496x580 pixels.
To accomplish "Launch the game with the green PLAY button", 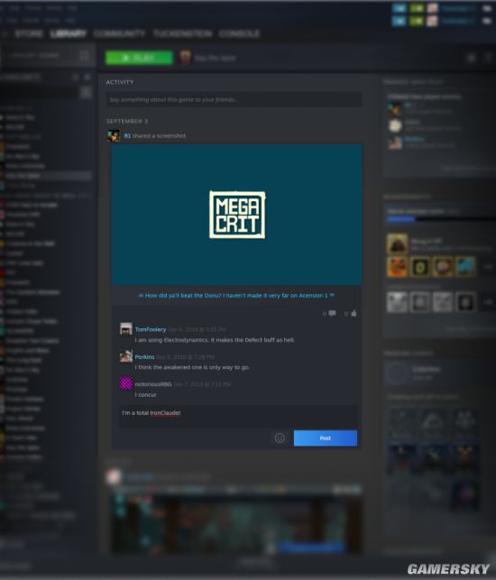I will coord(139,58).
